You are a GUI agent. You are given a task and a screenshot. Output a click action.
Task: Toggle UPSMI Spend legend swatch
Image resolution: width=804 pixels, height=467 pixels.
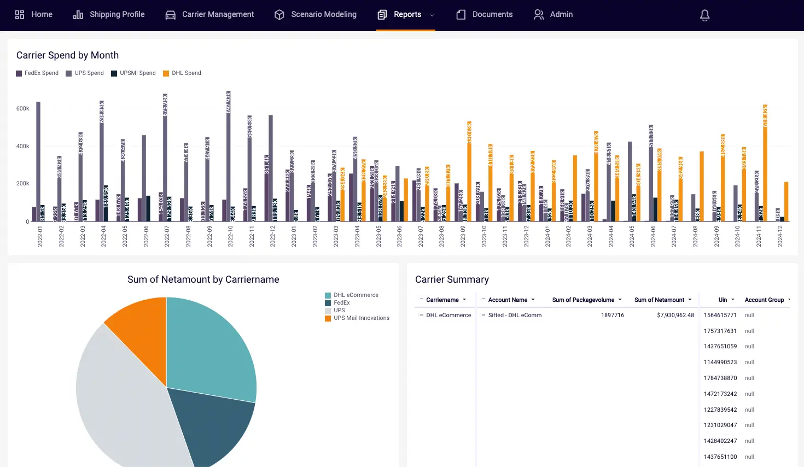coord(114,73)
